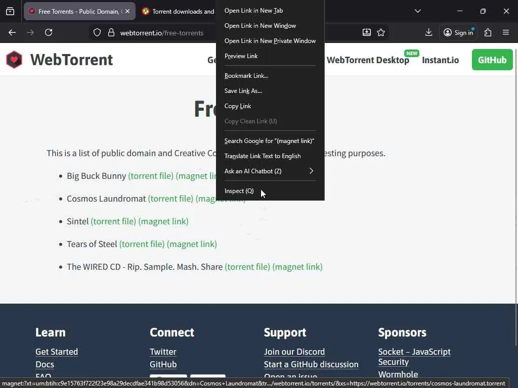Open Firefox View tab list icon
The image size is (518, 388).
pos(10,11)
